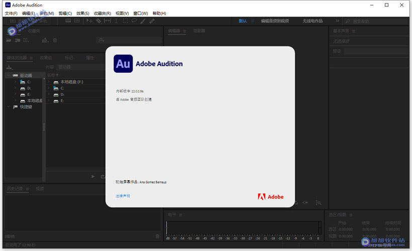
Task: Select the Spot Healing Brush tool
Action: pos(152,21)
